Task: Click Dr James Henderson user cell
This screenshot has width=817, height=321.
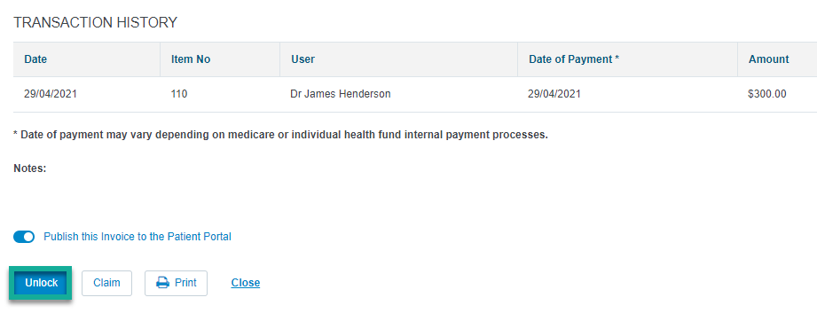Action: click(x=341, y=94)
